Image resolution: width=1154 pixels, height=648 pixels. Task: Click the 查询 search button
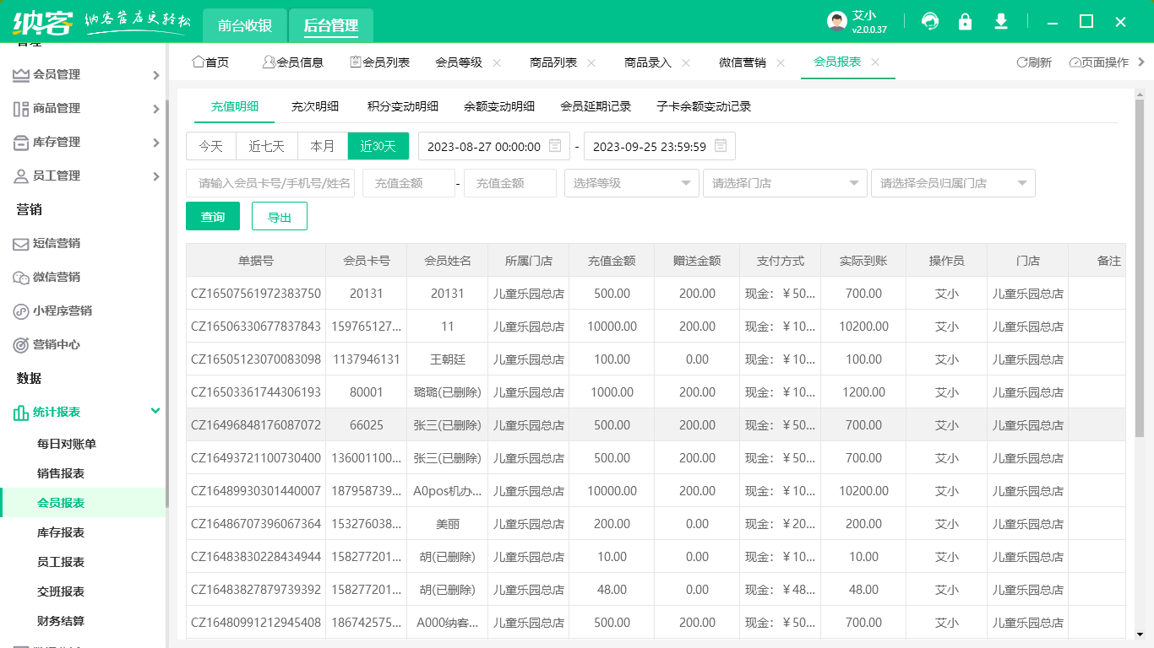tap(212, 216)
